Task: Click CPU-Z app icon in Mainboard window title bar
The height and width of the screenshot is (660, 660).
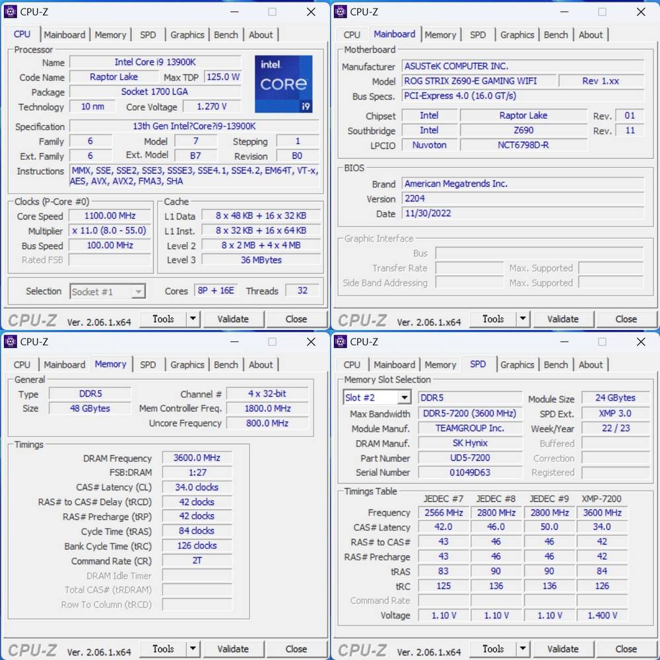Action: point(340,12)
